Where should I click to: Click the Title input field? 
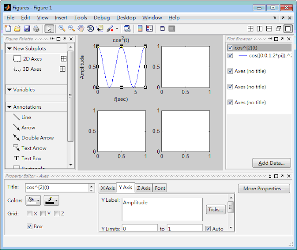coord(57,187)
